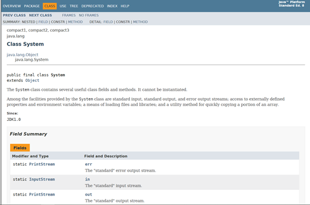Click the CONSTR detail label

point(123,22)
